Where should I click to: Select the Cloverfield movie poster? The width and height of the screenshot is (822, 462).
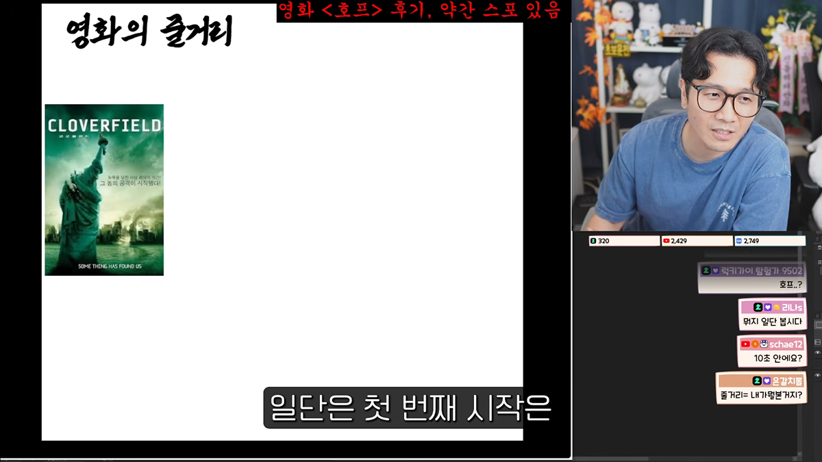click(x=104, y=190)
